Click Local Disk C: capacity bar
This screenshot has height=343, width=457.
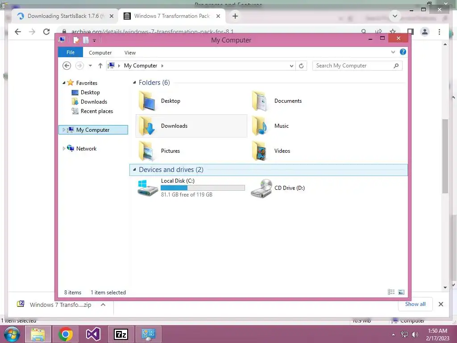coord(203,188)
